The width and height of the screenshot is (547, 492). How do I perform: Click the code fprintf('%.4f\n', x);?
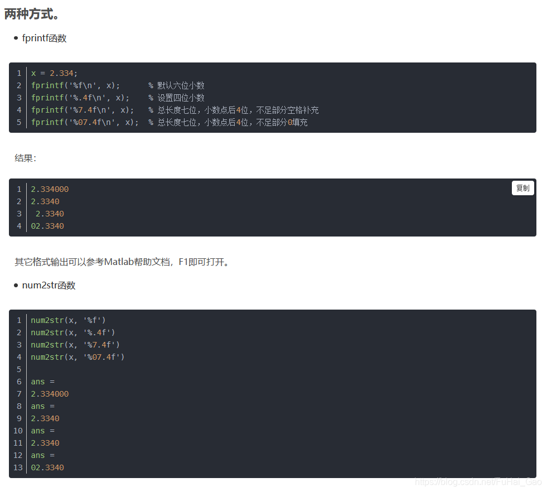(80, 98)
